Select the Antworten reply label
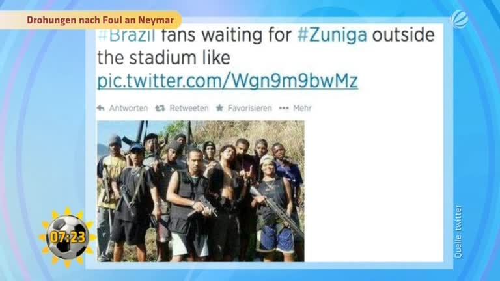The height and width of the screenshot is (281, 500). click(128, 109)
